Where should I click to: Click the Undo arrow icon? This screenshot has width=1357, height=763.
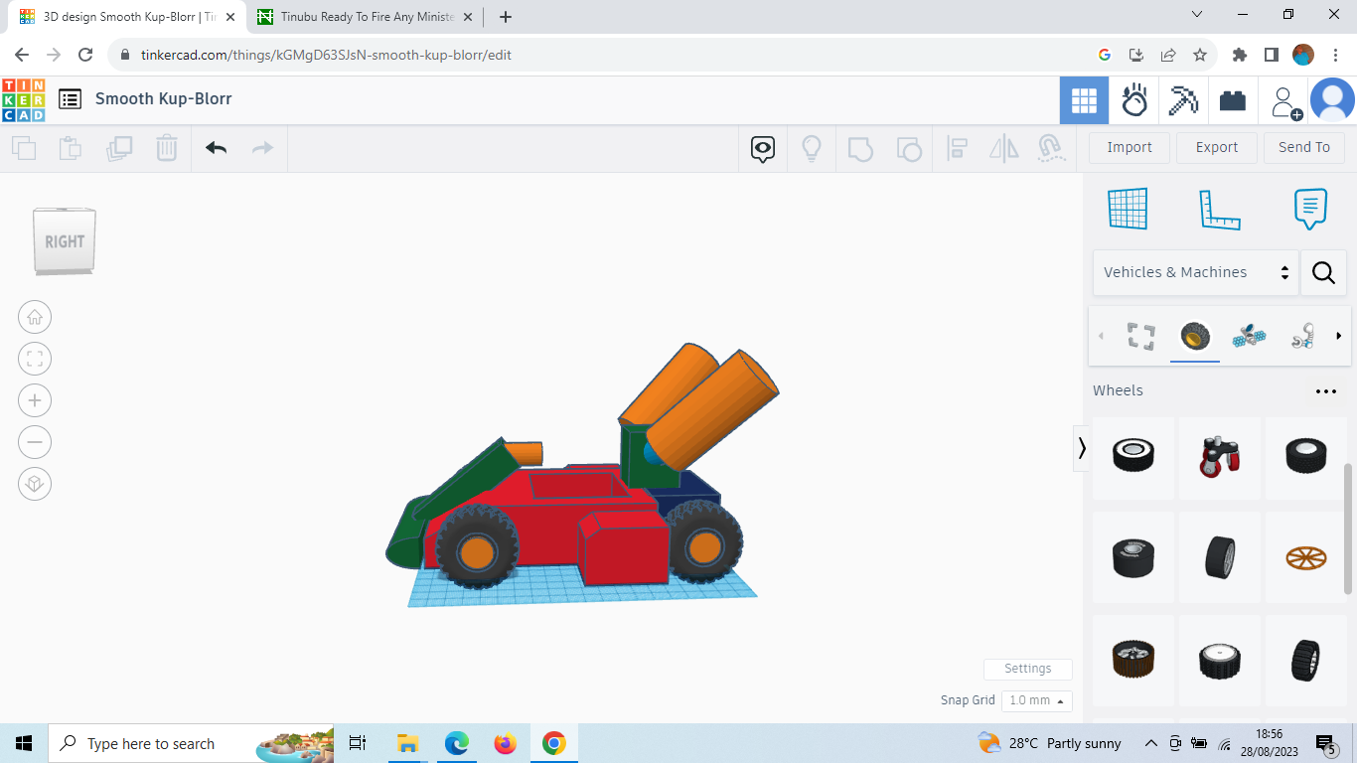pos(216,147)
